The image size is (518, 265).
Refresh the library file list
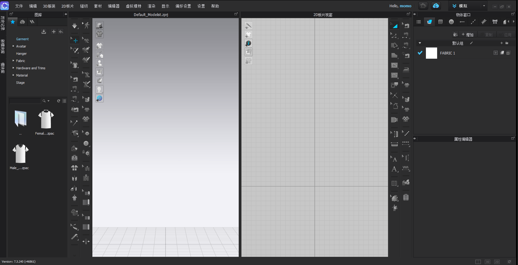58,101
